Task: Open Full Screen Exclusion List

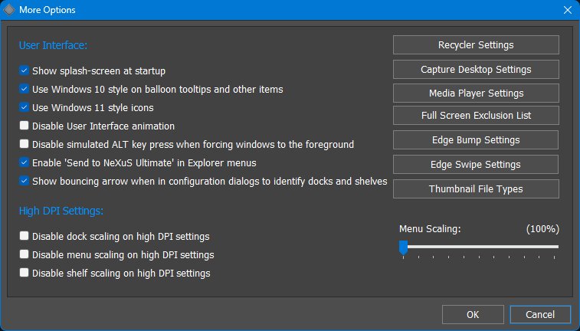Action: (x=476, y=116)
